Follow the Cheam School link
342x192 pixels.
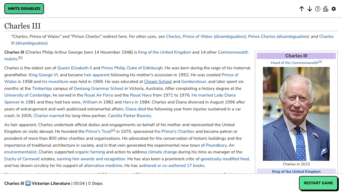click(158, 82)
